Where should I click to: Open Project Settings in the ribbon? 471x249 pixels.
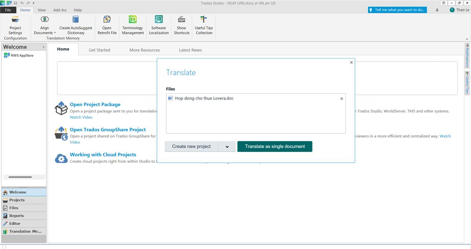tap(15, 25)
